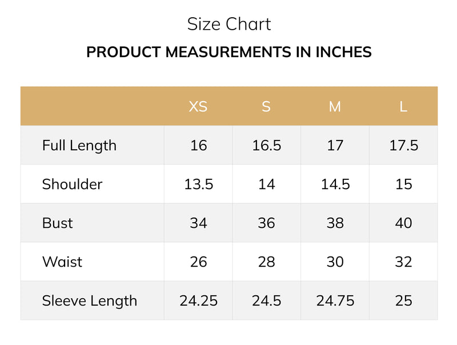The image size is (457, 345).
Task: Click the 17.5 Full Length cell
Action: point(404,146)
